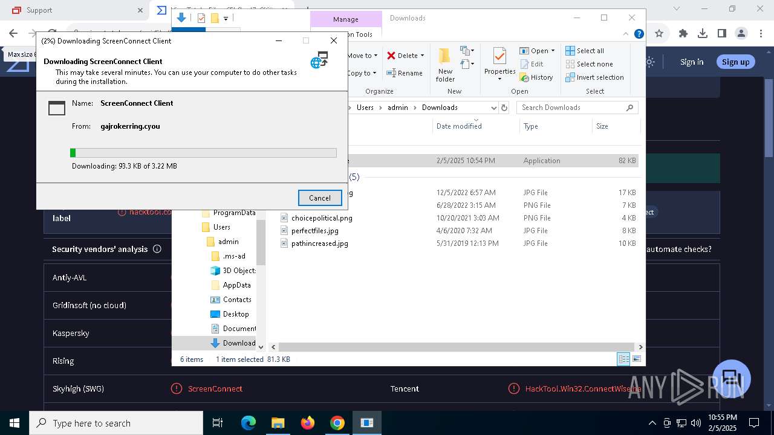Select choicepolitical.png file

pos(322,218)
